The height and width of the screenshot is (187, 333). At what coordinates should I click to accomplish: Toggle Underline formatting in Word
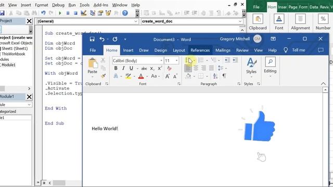131,68
